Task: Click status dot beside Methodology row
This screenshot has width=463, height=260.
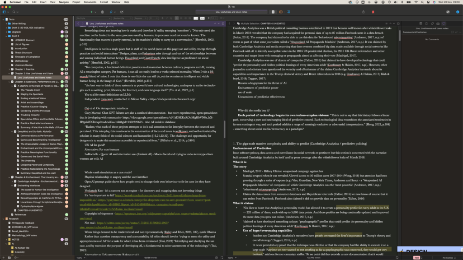Action: point(66,61)
